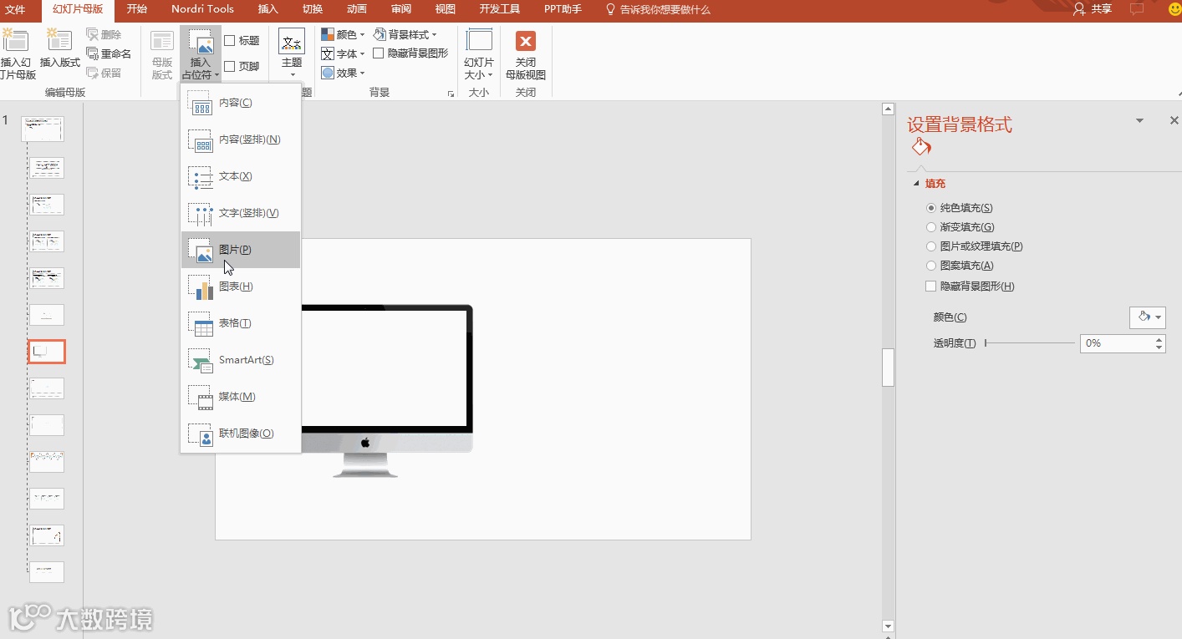Enable Hide Background Graphics in ribbon

coord(379,53)
